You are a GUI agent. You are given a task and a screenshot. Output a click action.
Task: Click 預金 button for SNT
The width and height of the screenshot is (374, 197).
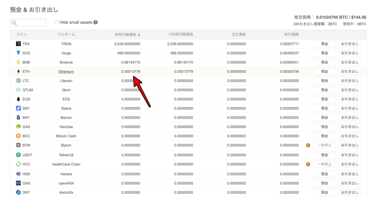click(324, 109)
